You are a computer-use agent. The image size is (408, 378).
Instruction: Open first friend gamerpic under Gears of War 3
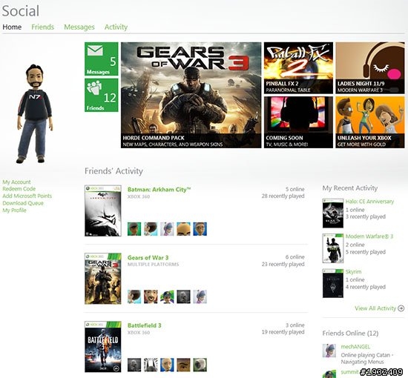pos(134,297)
